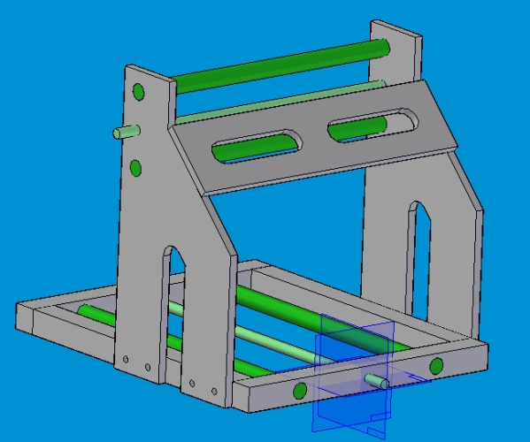This screenshot has width=530, height=442.
Task: Pick the light green pin protruding from left upright plate
Action: pos(127,132)
